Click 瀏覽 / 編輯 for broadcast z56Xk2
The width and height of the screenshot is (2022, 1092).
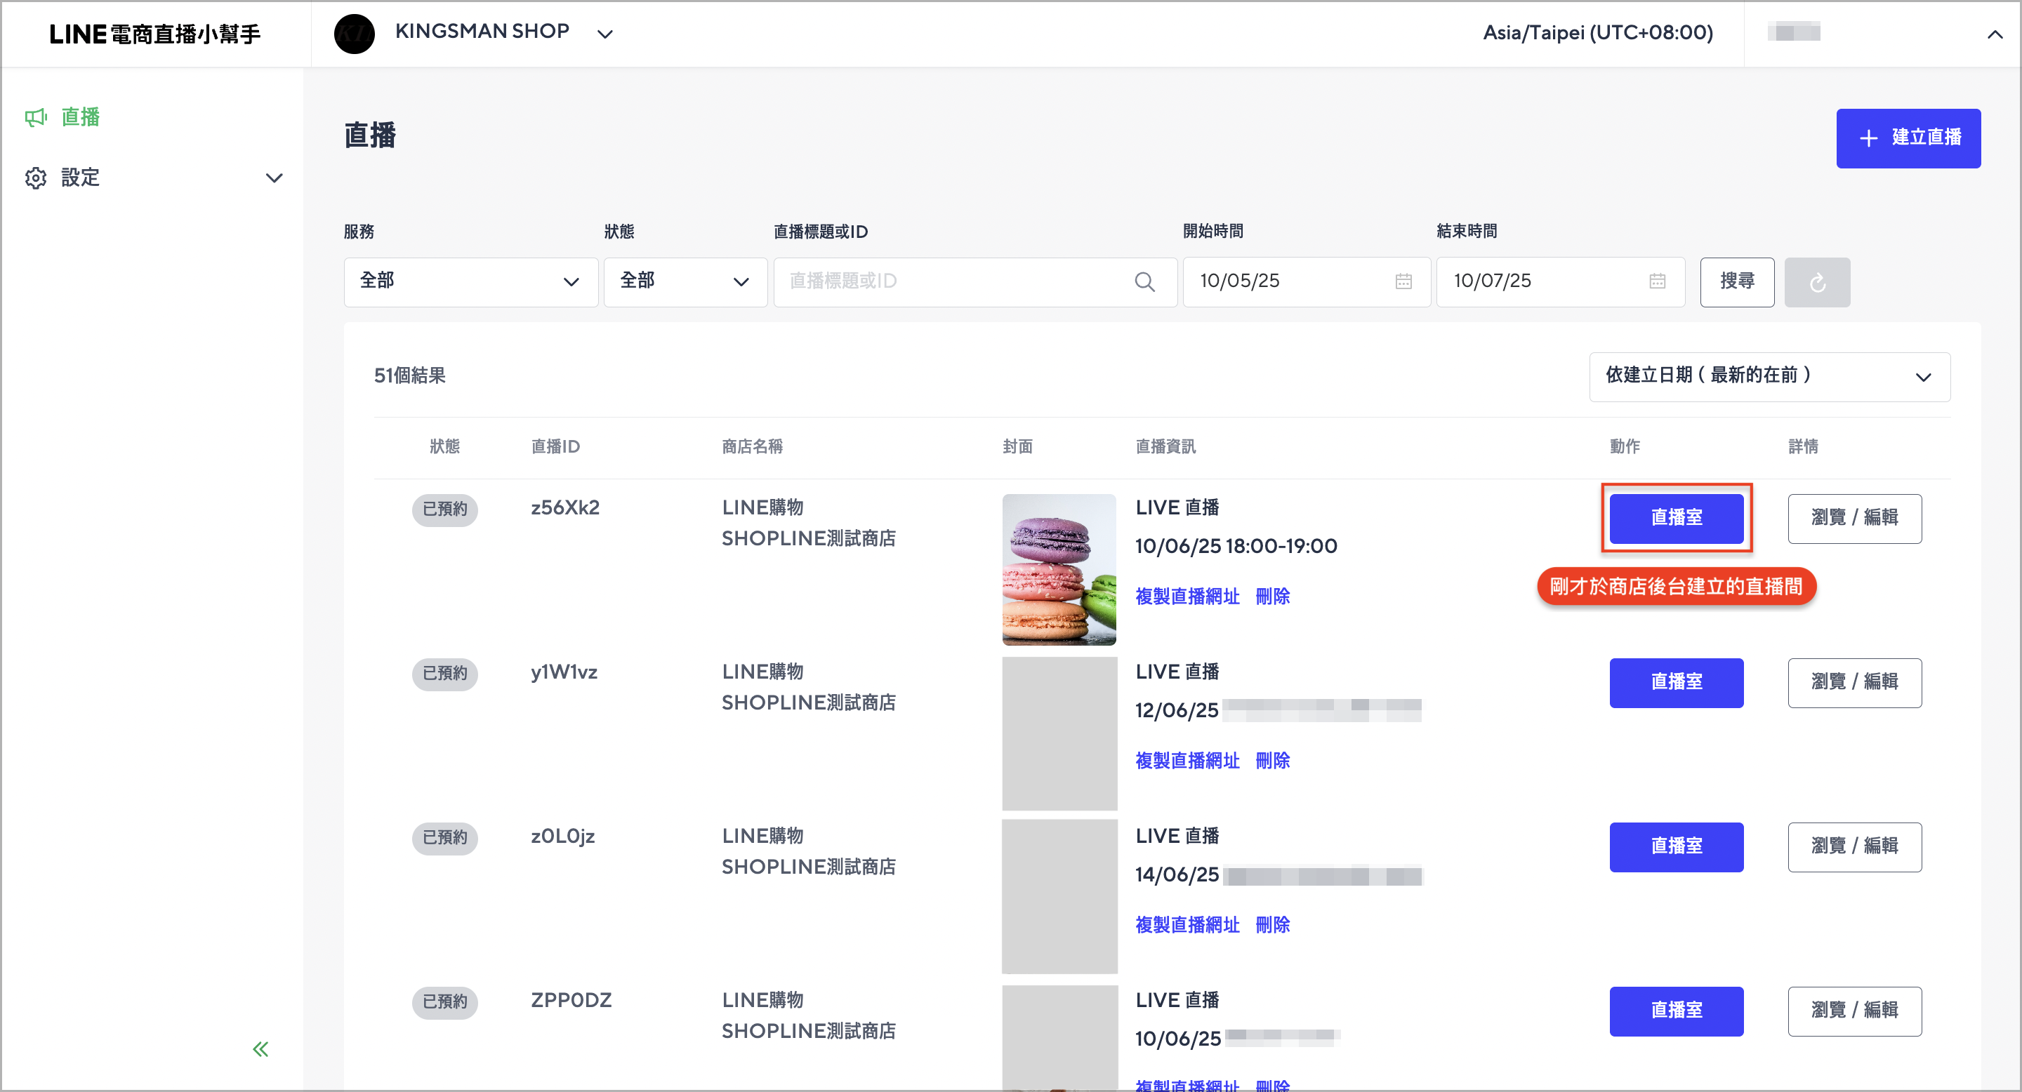1854,518
